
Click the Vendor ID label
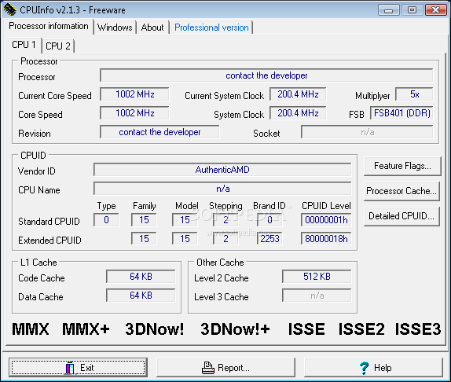point(36,171)
